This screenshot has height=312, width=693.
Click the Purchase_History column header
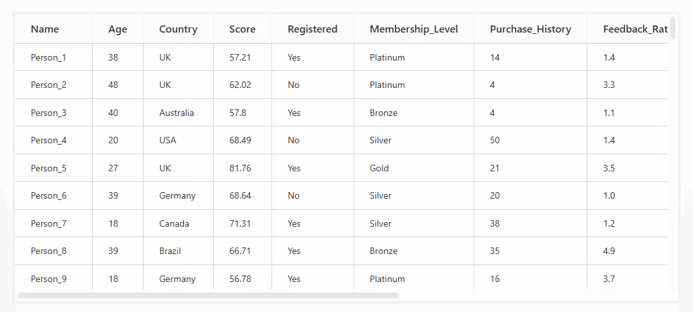point(531,29)
